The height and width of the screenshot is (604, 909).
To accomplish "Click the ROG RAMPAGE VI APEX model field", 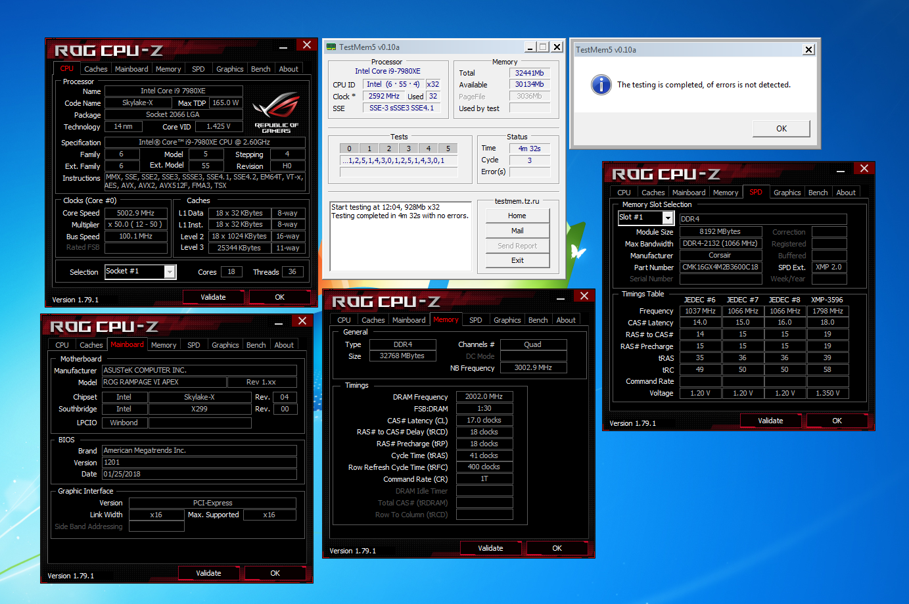I will coord(164,382).
